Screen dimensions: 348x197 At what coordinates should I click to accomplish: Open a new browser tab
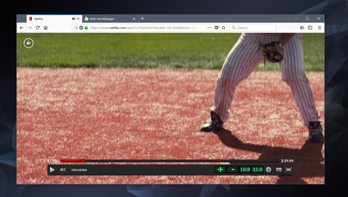point(142,19)
